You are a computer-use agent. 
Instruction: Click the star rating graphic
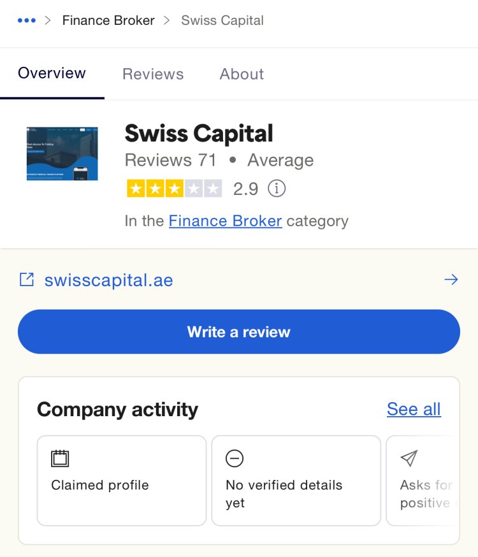(175, 188)
